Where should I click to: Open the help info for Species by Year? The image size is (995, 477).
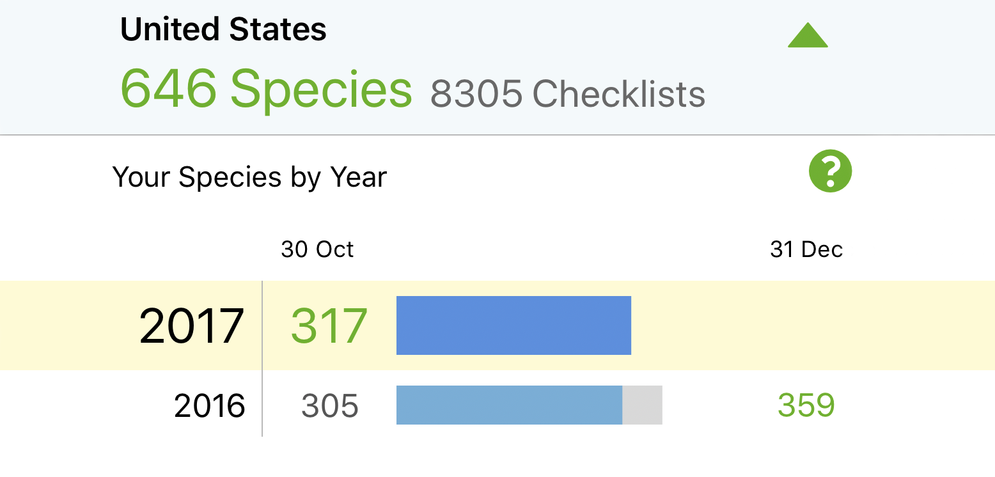(829, 171)
